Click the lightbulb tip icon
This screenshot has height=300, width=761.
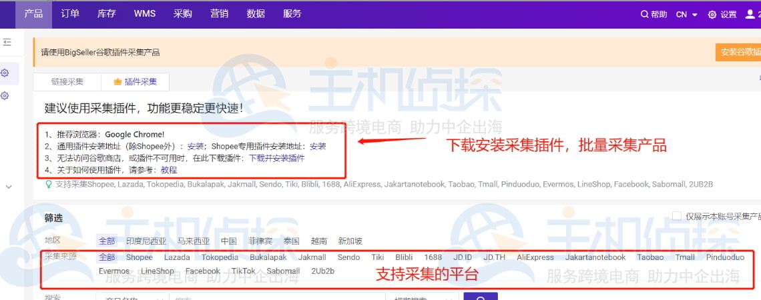click(49, 184)
